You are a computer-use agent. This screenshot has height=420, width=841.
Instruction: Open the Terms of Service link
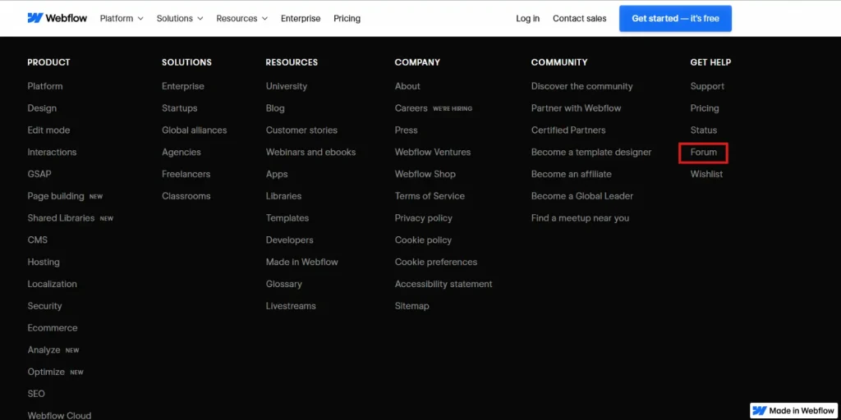[x=430, y=196]
